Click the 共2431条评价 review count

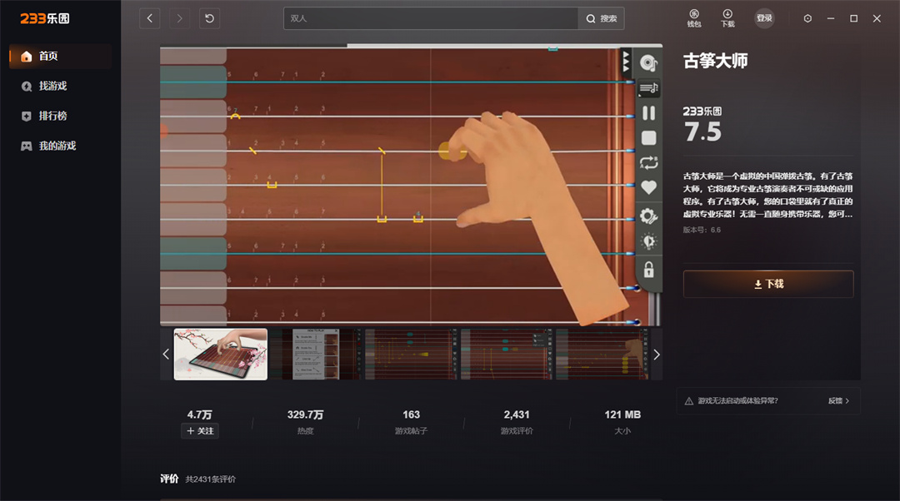coord(211,479)
